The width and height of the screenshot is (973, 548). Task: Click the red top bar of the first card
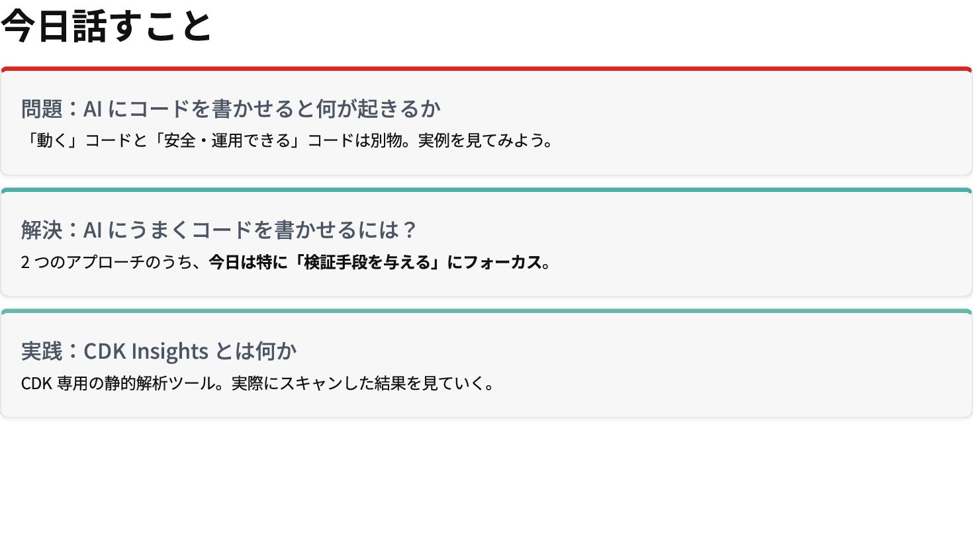point(486,69)
